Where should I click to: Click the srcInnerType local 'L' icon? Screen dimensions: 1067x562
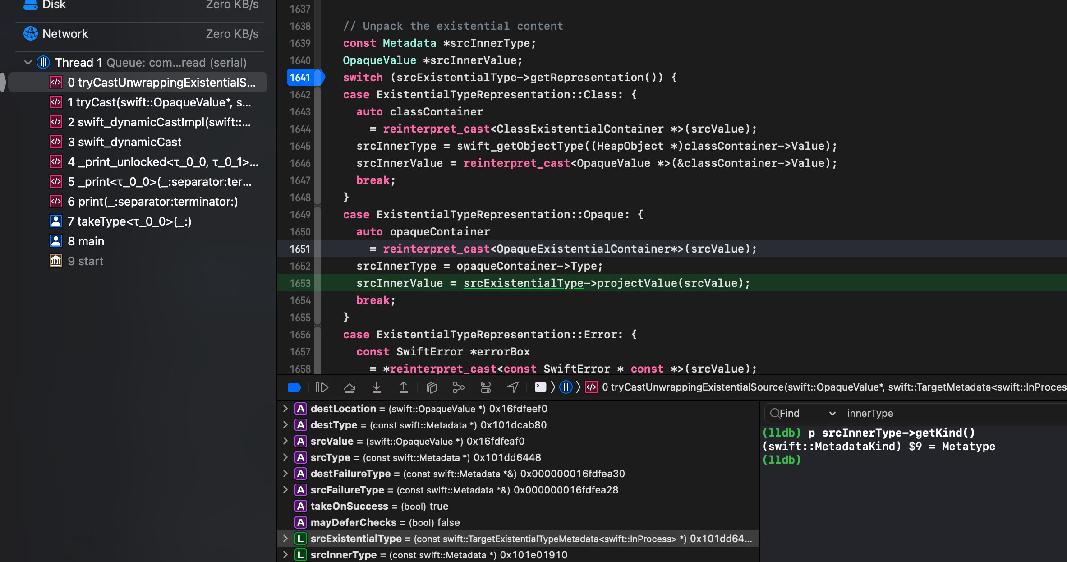301,555
